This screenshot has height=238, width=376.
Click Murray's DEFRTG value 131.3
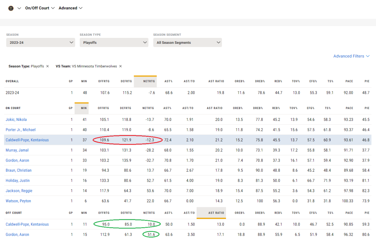click(x=127, y=150)
